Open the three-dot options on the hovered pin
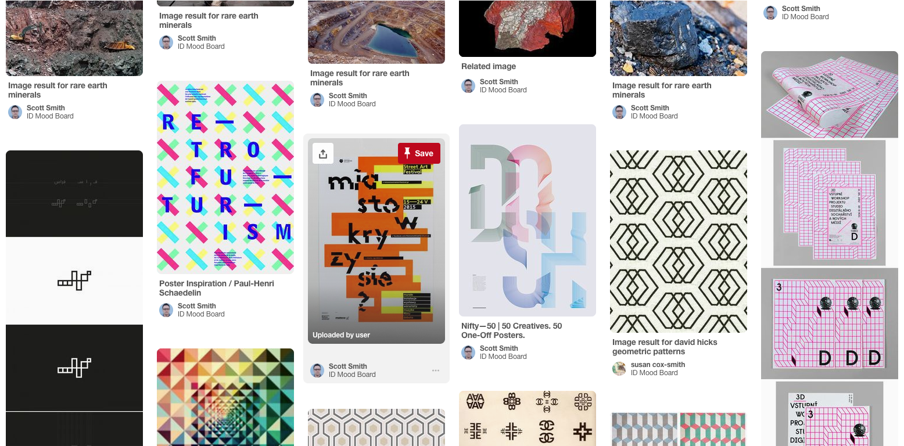 pyautogui.click(x=435, y=371)
